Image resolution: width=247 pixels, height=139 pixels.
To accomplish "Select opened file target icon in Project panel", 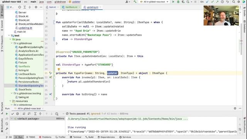I will [20, 7].
